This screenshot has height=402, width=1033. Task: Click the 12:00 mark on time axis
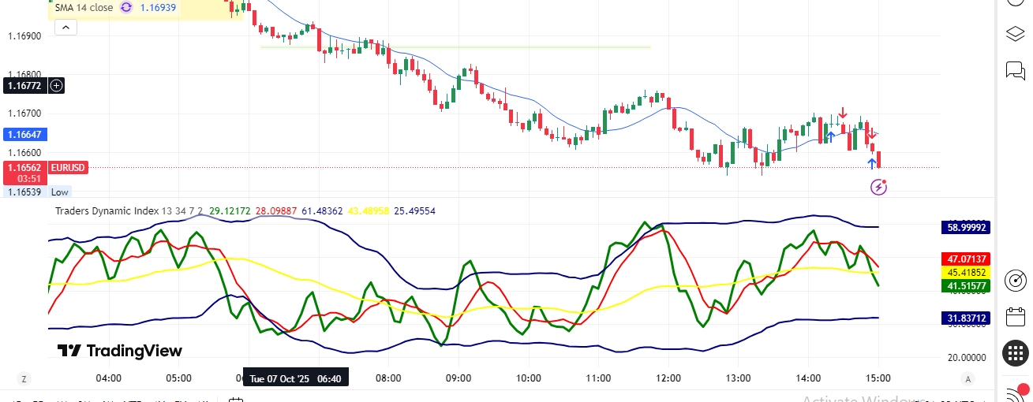[x=668, y=378]
